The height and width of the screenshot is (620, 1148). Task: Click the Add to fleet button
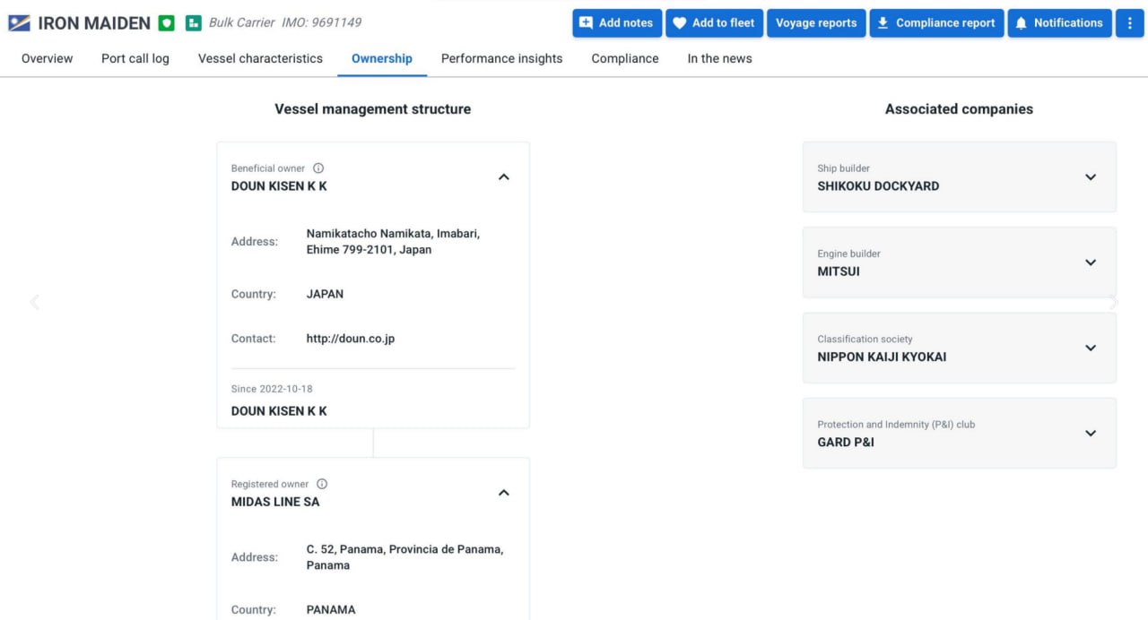(x=714, y=23)
